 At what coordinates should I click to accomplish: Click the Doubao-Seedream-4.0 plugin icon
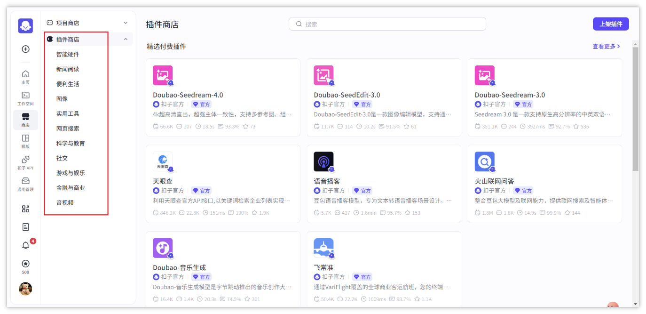163,75
